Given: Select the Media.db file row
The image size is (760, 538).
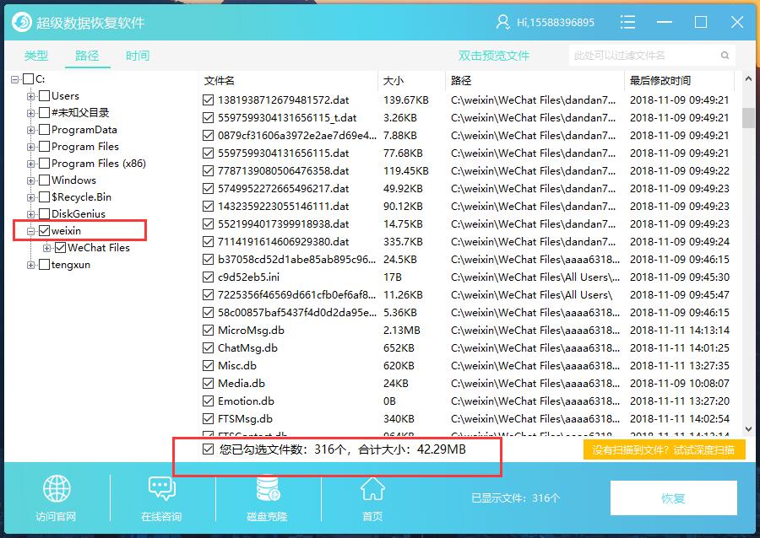Looking at the screenshot, I should coord(466,384).
